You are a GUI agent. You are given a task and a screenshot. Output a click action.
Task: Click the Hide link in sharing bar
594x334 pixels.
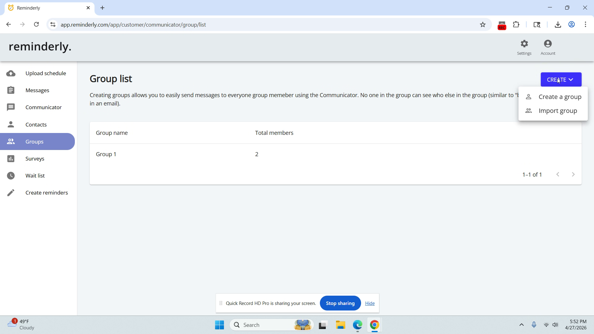(370, 303)
